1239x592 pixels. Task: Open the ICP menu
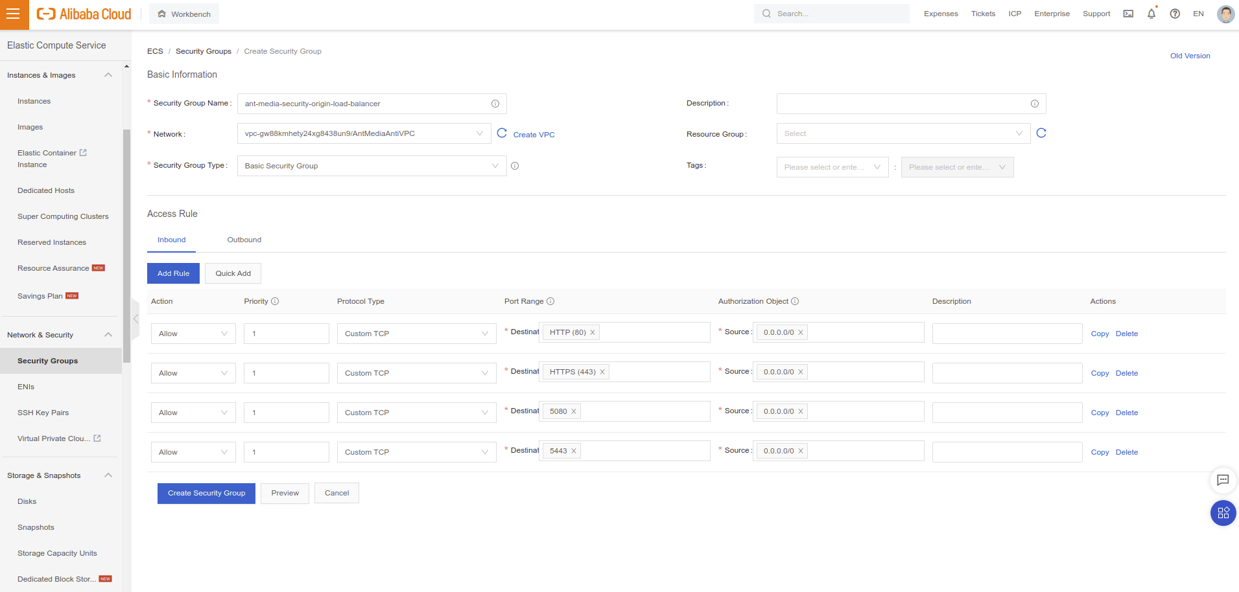[x=1015, y=14]
